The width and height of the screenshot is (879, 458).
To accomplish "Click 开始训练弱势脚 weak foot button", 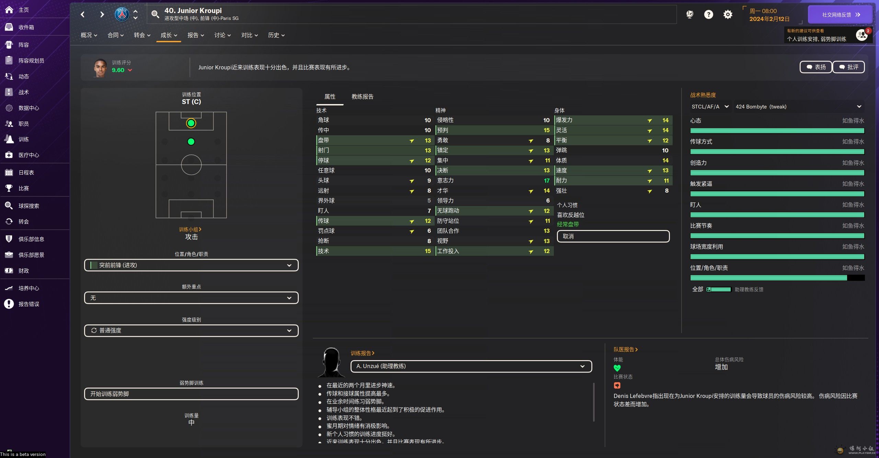I will [191, 394].
